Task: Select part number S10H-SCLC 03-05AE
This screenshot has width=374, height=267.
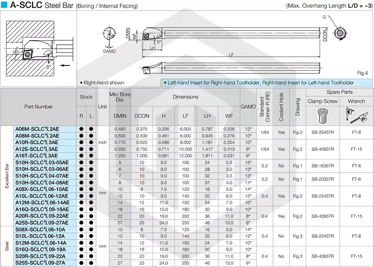Action: (x=42, y=162)
